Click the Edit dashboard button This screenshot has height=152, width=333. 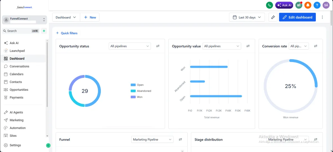297,17
